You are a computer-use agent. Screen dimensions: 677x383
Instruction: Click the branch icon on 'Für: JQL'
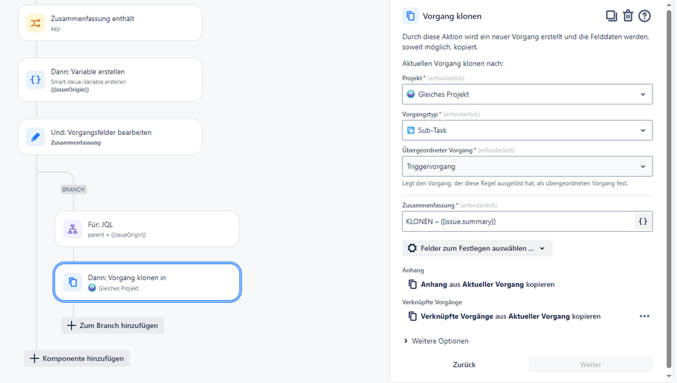tap(73, 229)
